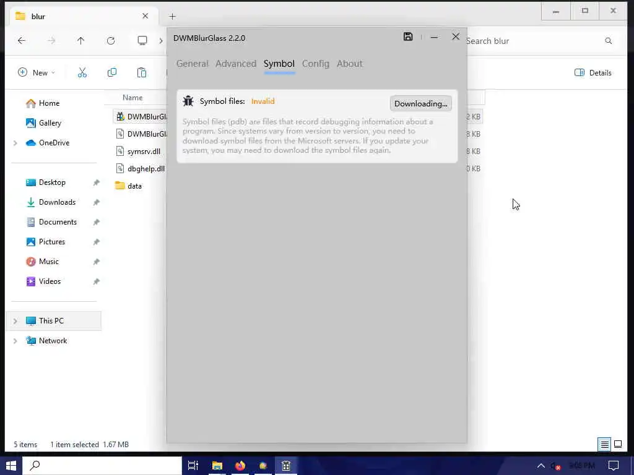Select This PC in the sidebar

tap(54, 321)
